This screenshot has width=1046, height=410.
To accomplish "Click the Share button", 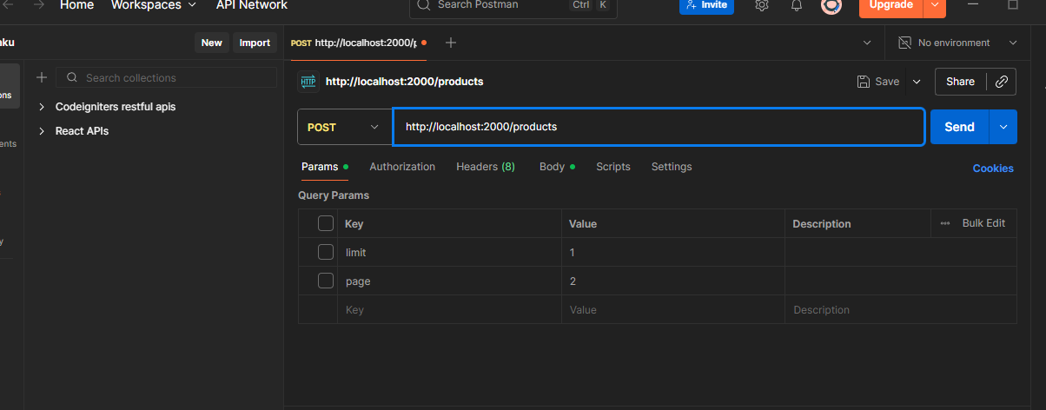I will 960,82.
